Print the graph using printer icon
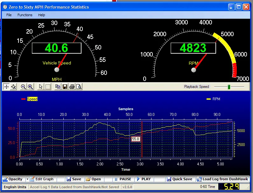This screenshot has width=253, height=193. click(72, 87)
